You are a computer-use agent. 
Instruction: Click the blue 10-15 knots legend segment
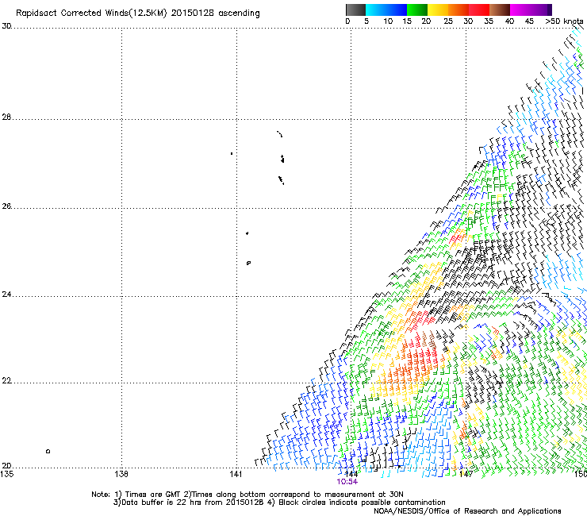point(397,10)
